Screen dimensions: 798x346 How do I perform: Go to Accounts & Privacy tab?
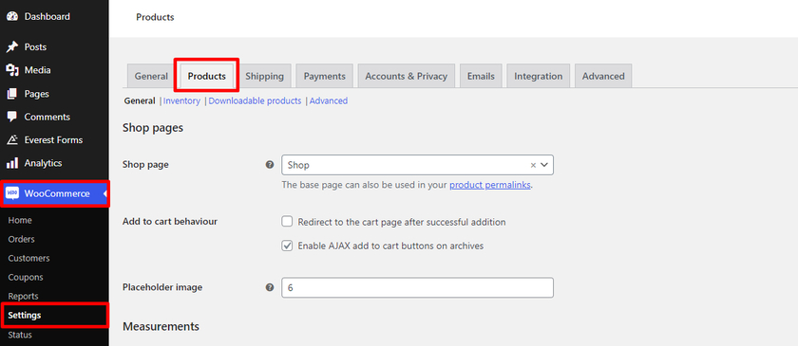[407, 76]
